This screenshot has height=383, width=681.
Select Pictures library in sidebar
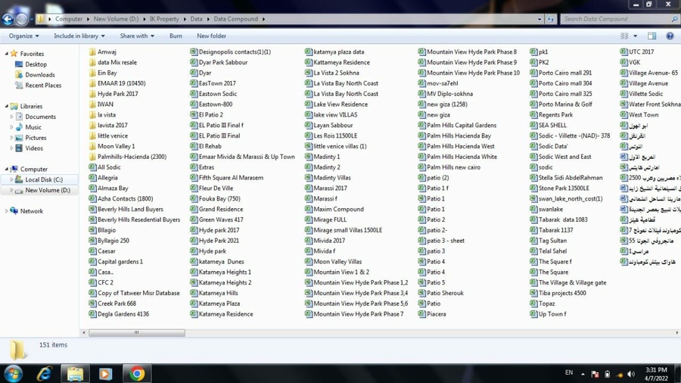(36, 138)
